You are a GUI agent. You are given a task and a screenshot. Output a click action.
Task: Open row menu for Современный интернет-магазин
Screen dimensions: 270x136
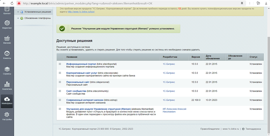60,100
